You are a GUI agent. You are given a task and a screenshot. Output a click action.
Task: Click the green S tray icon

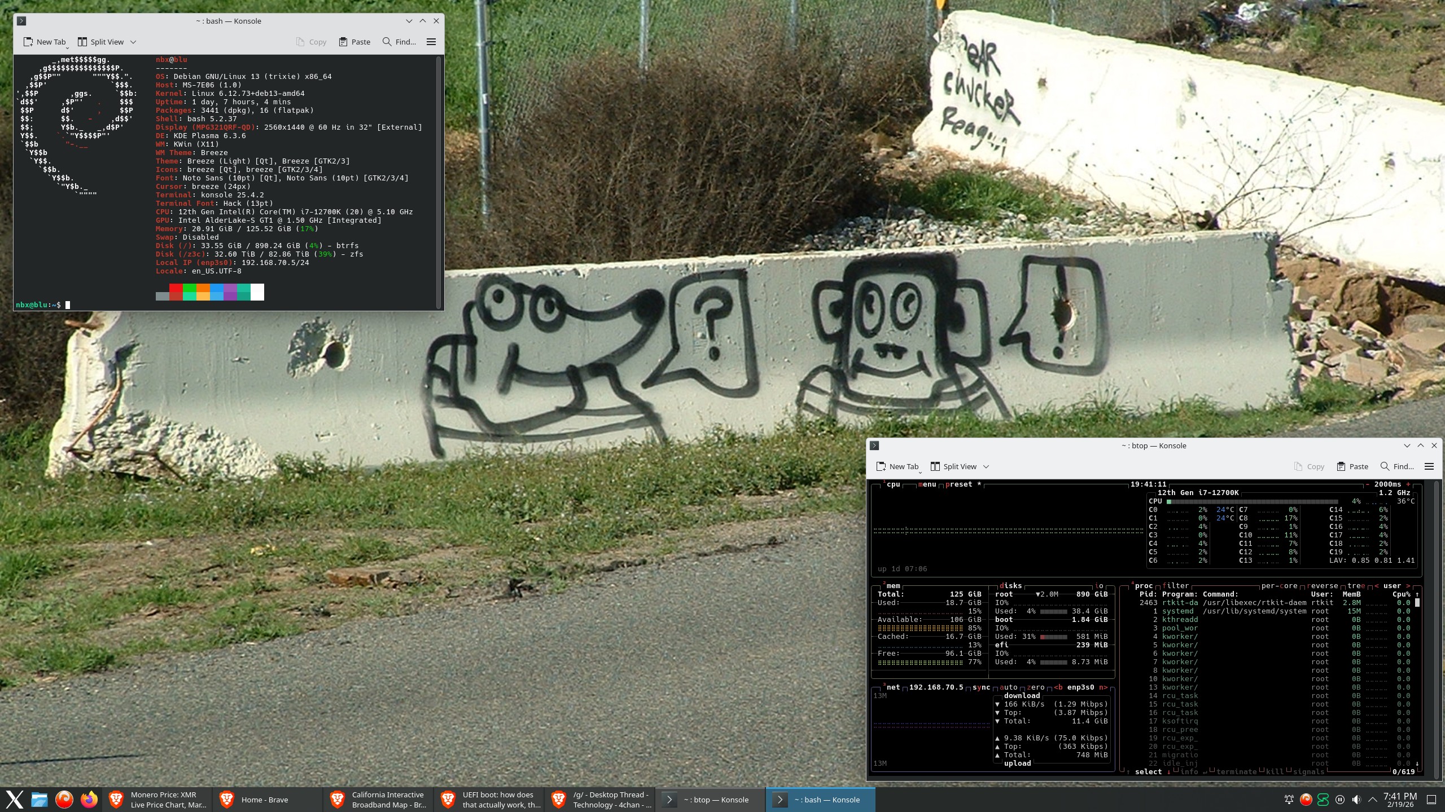[1323, 800]
